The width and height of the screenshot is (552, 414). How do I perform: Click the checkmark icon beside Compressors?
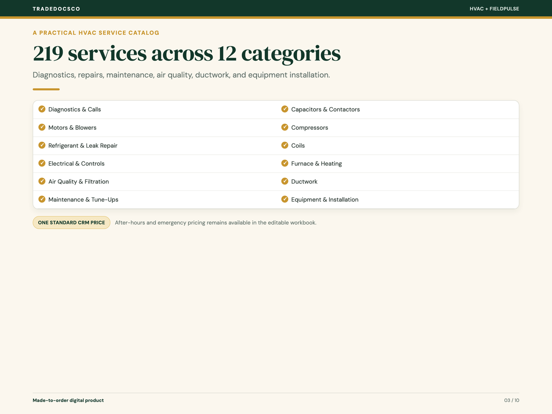(x=285, y=127)
